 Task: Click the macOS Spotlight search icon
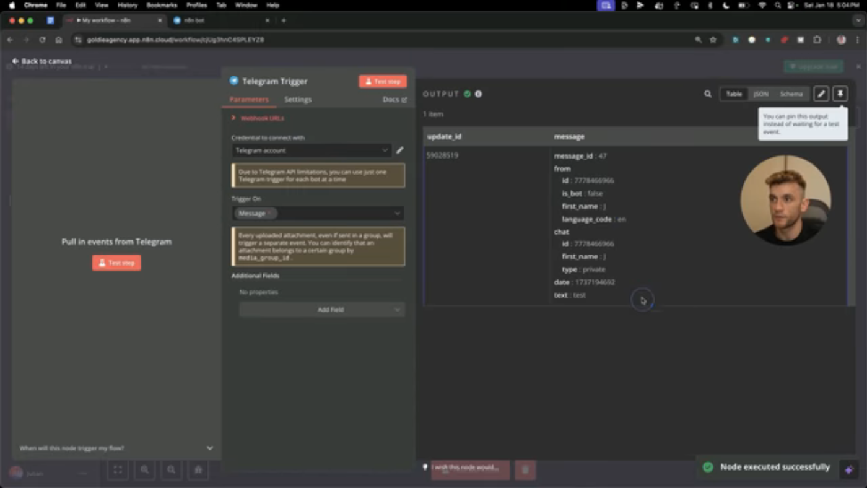(x=778, y=5)
